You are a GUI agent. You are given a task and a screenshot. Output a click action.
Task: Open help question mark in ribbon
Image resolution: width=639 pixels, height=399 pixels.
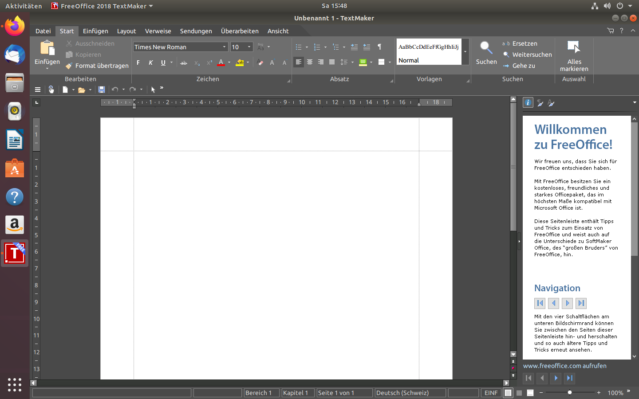pyautogui.click(x=622, y=31)
